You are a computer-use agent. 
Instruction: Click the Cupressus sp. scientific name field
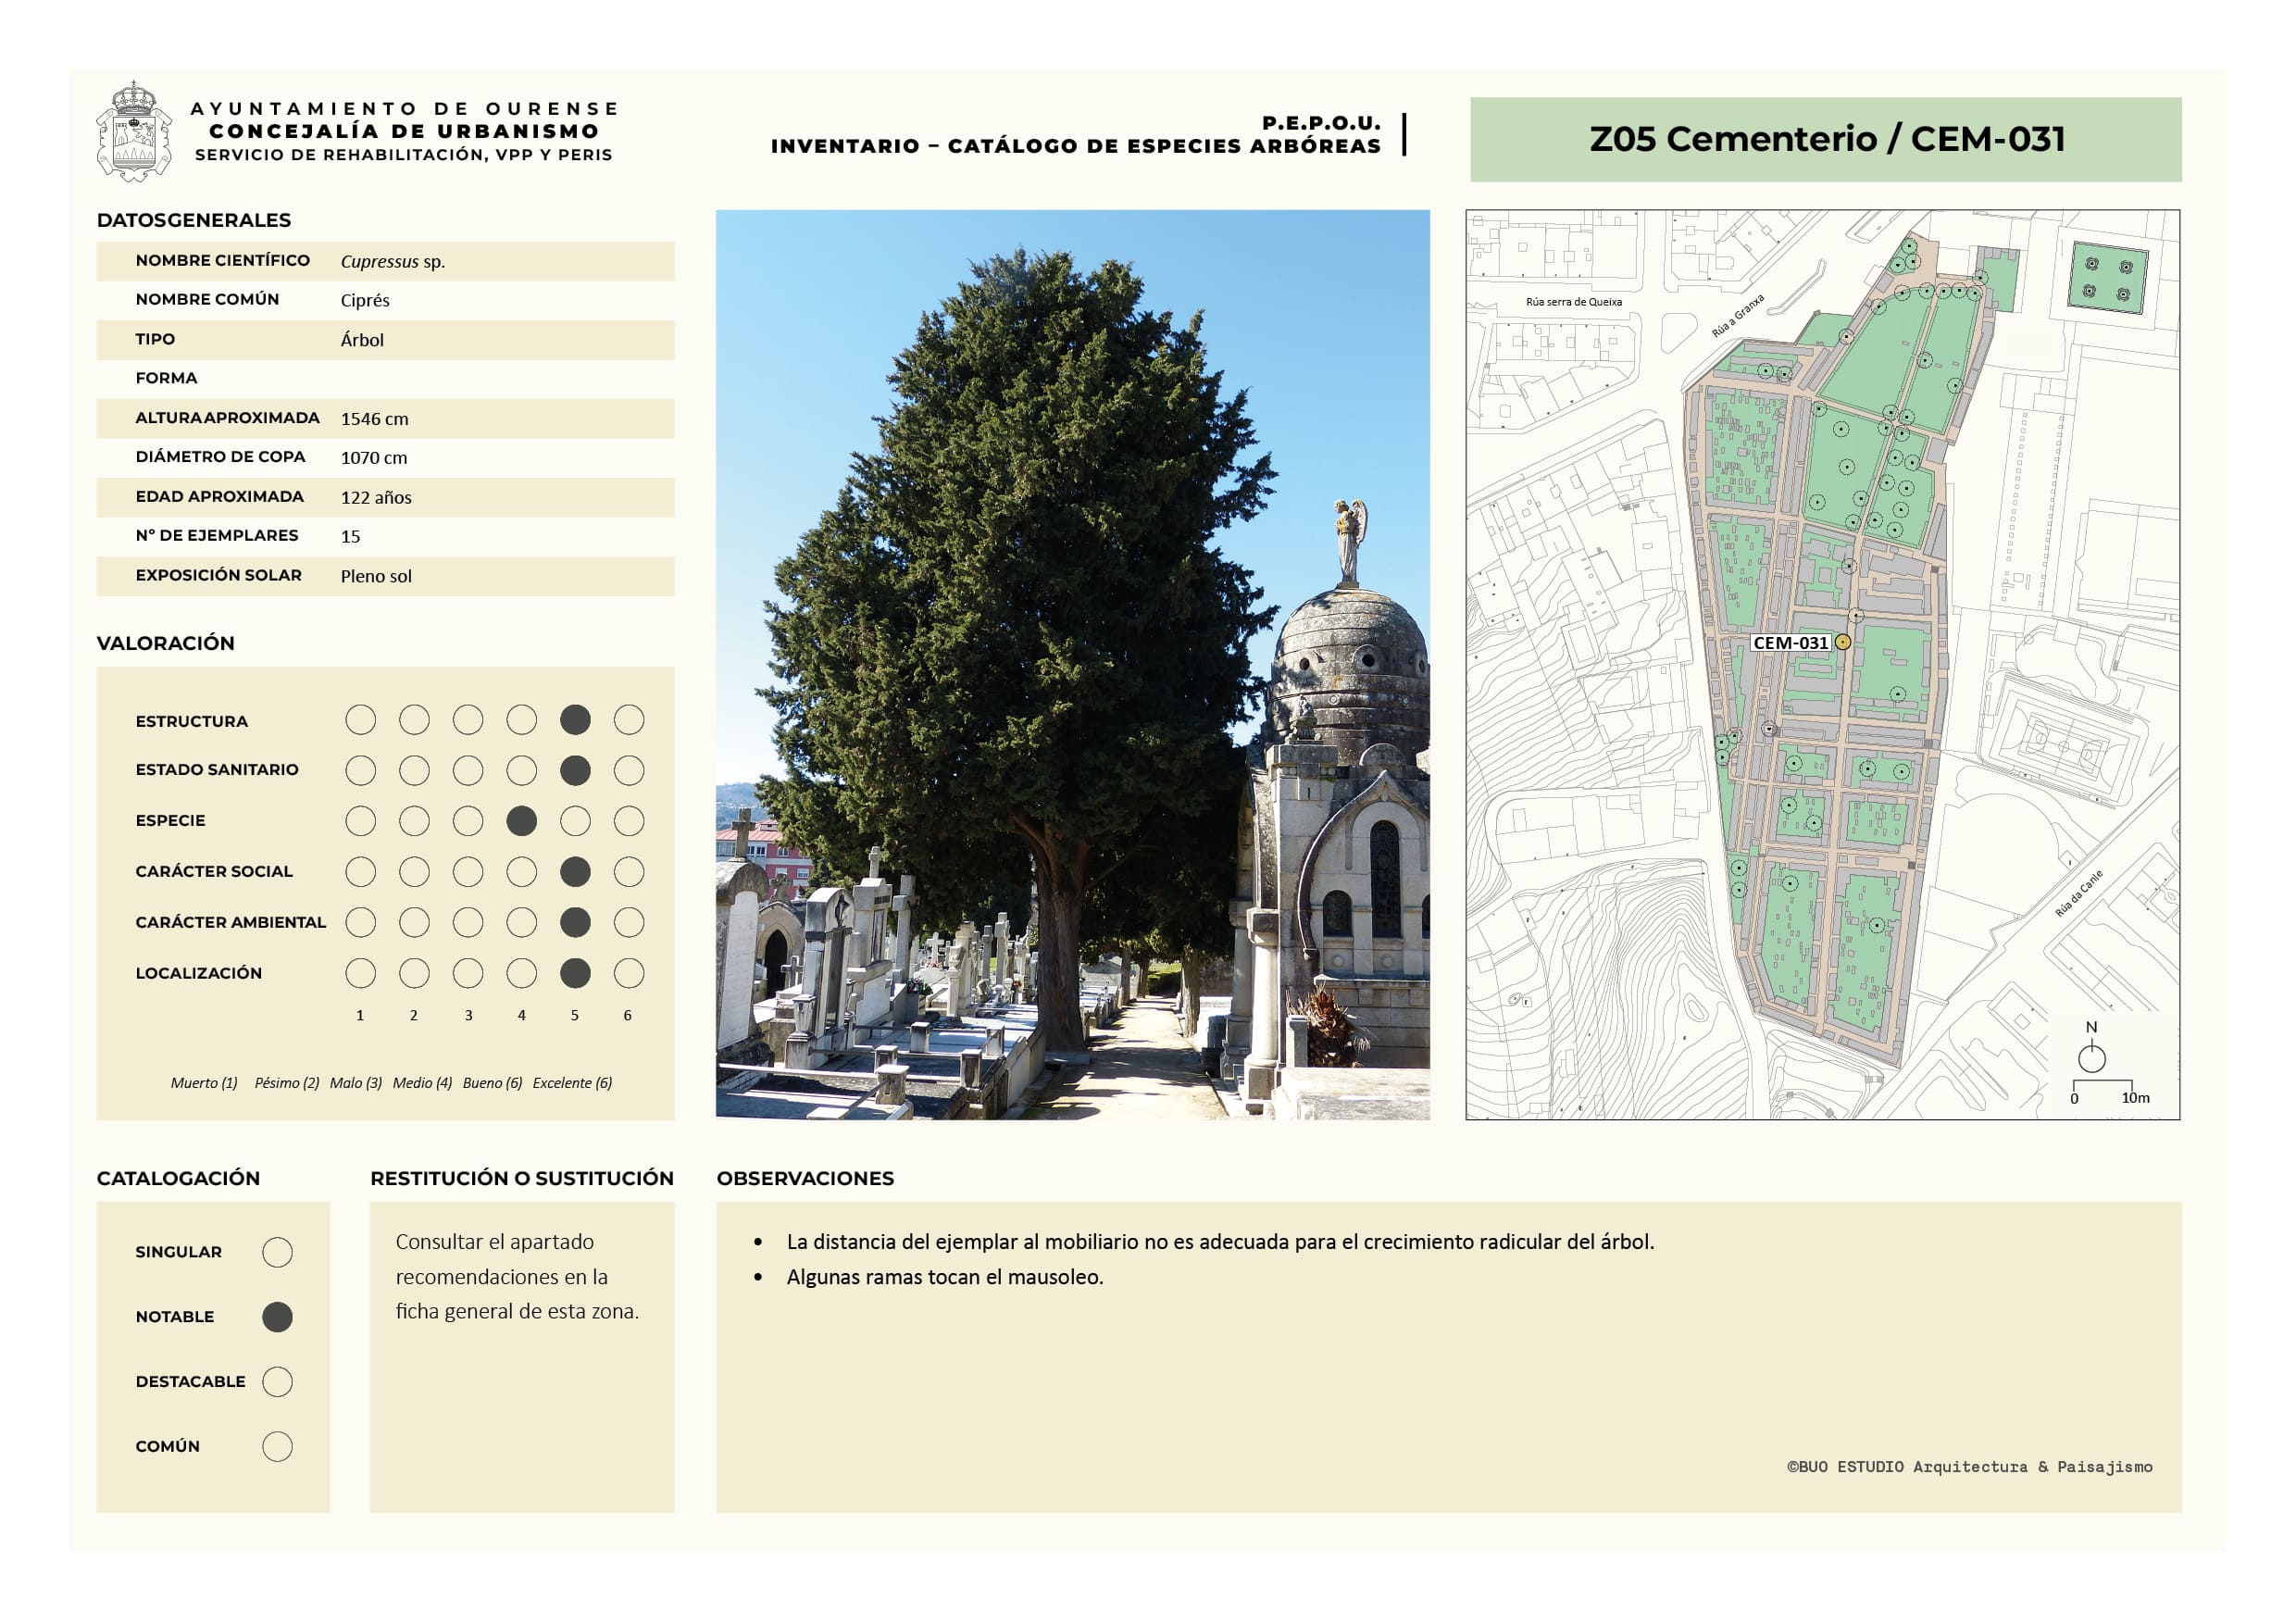[x=392, y=262]
